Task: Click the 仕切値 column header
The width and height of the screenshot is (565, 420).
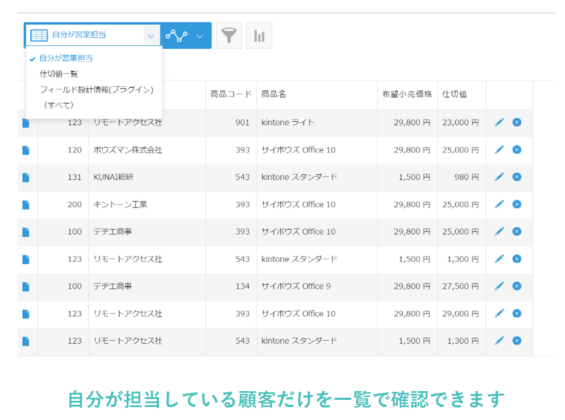Action: [455, 94]
